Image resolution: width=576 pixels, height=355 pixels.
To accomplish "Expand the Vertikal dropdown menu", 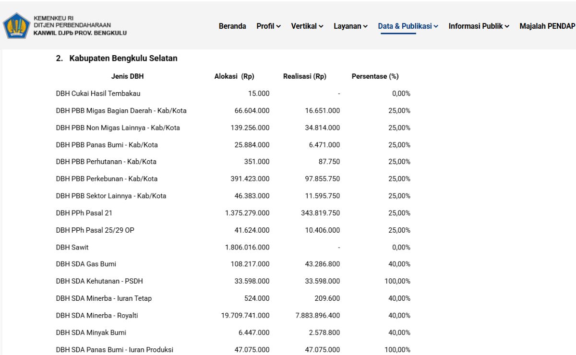I will pos(307,26).
